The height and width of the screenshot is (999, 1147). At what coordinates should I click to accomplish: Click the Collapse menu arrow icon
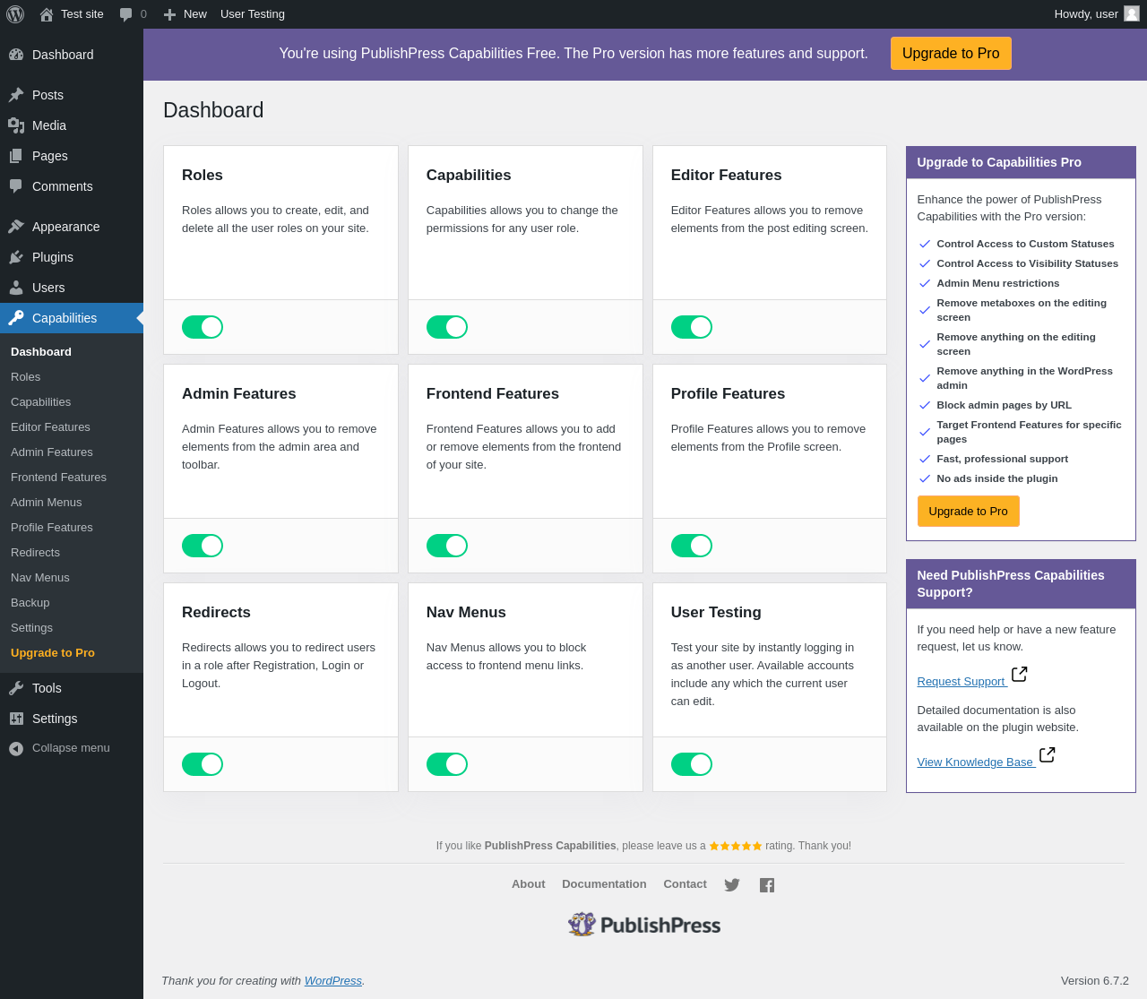coord(16,749)
